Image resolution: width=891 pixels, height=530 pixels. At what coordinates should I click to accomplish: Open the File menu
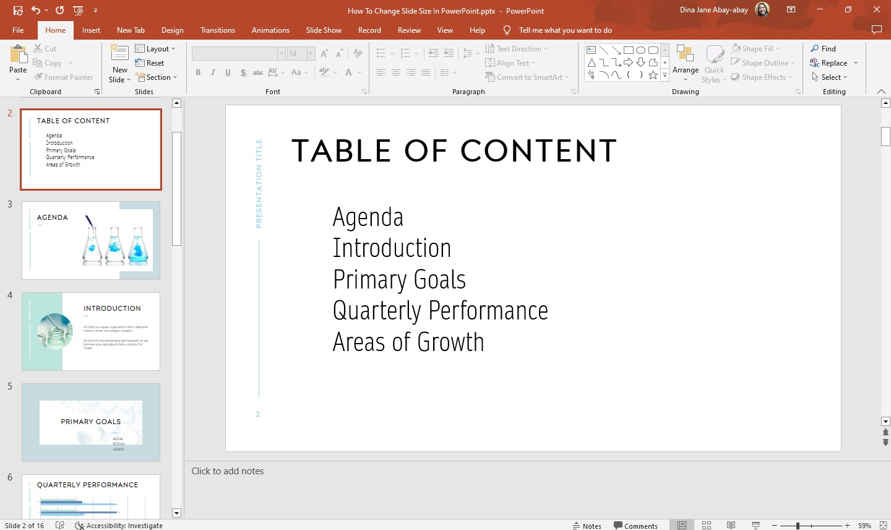point(18,30)
